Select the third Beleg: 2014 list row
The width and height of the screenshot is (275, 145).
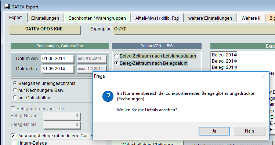point(224,67)
